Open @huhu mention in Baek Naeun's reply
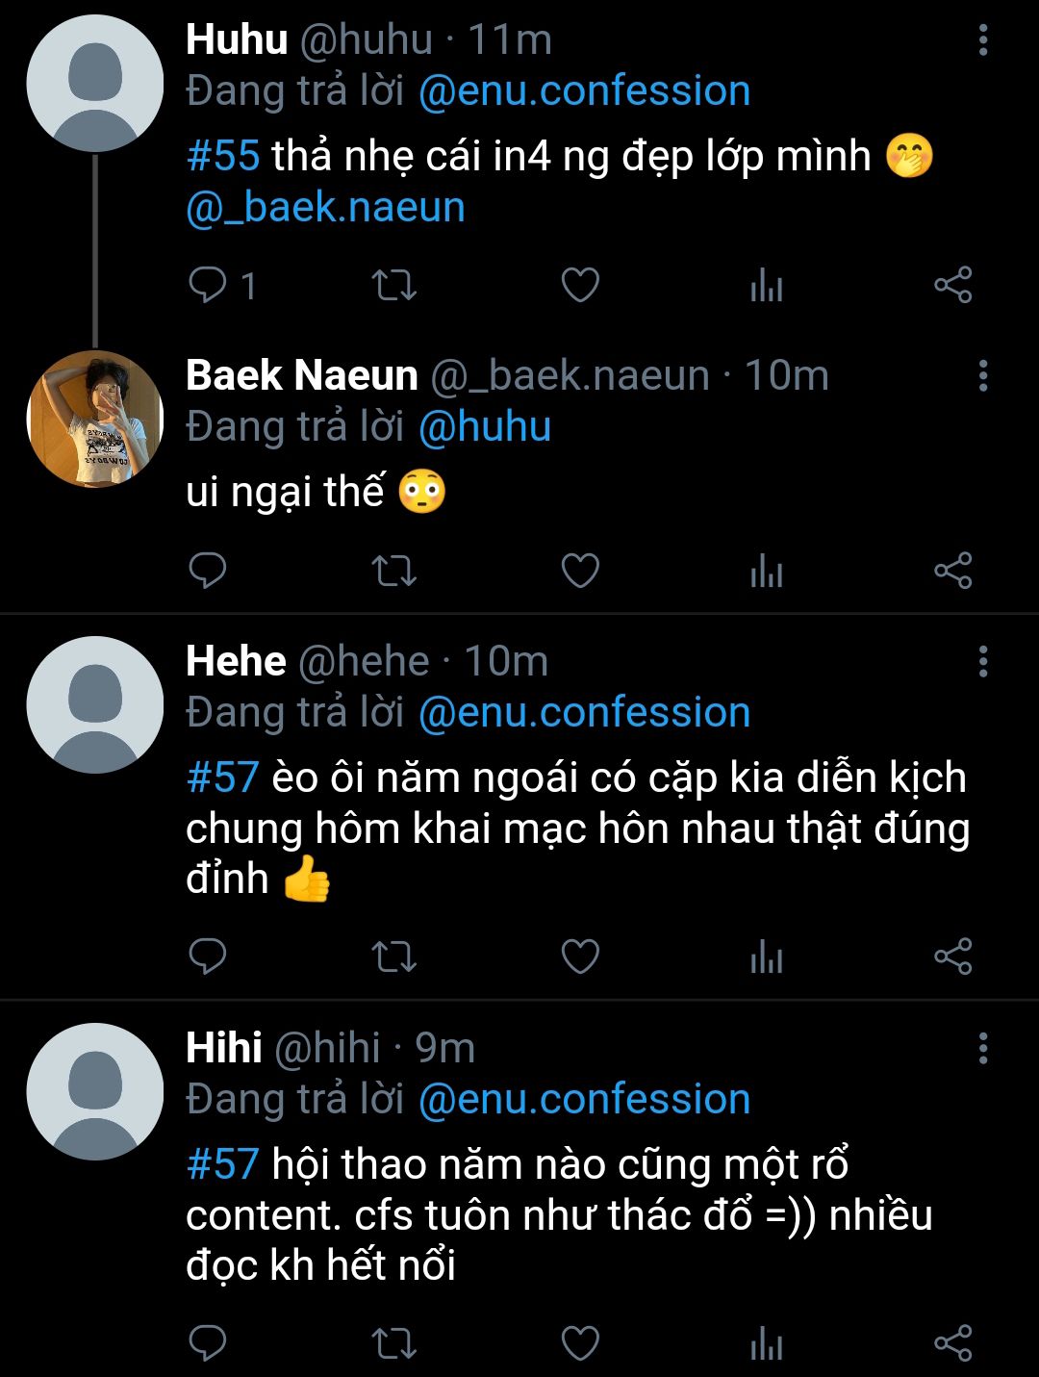1039x1377 pixels. coord(485,426)
